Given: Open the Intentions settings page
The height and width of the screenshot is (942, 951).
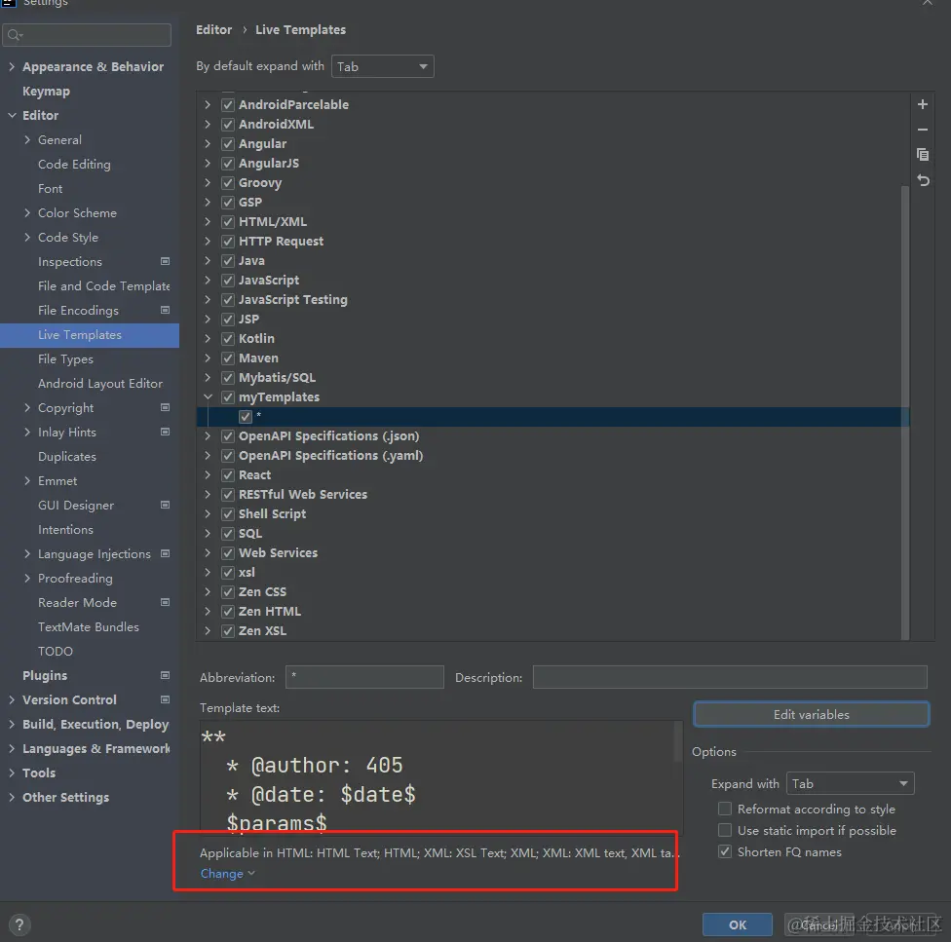Looking at the screenshot, I should [65, 529].
